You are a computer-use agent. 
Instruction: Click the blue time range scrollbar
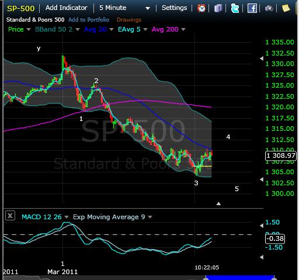240,278
